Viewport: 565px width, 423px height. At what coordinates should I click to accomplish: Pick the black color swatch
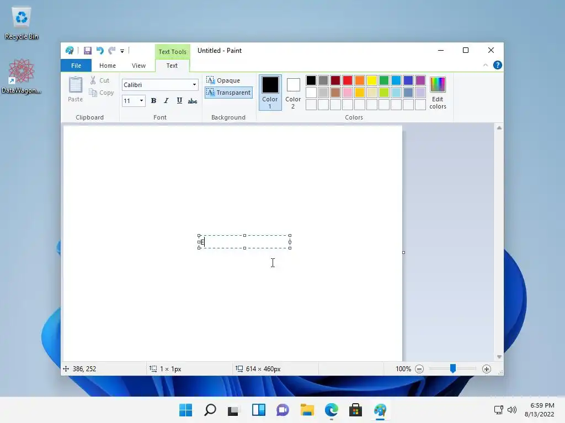point(311,80)
